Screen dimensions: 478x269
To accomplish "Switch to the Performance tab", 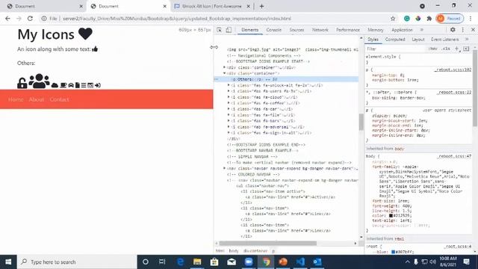I will 348,30.
